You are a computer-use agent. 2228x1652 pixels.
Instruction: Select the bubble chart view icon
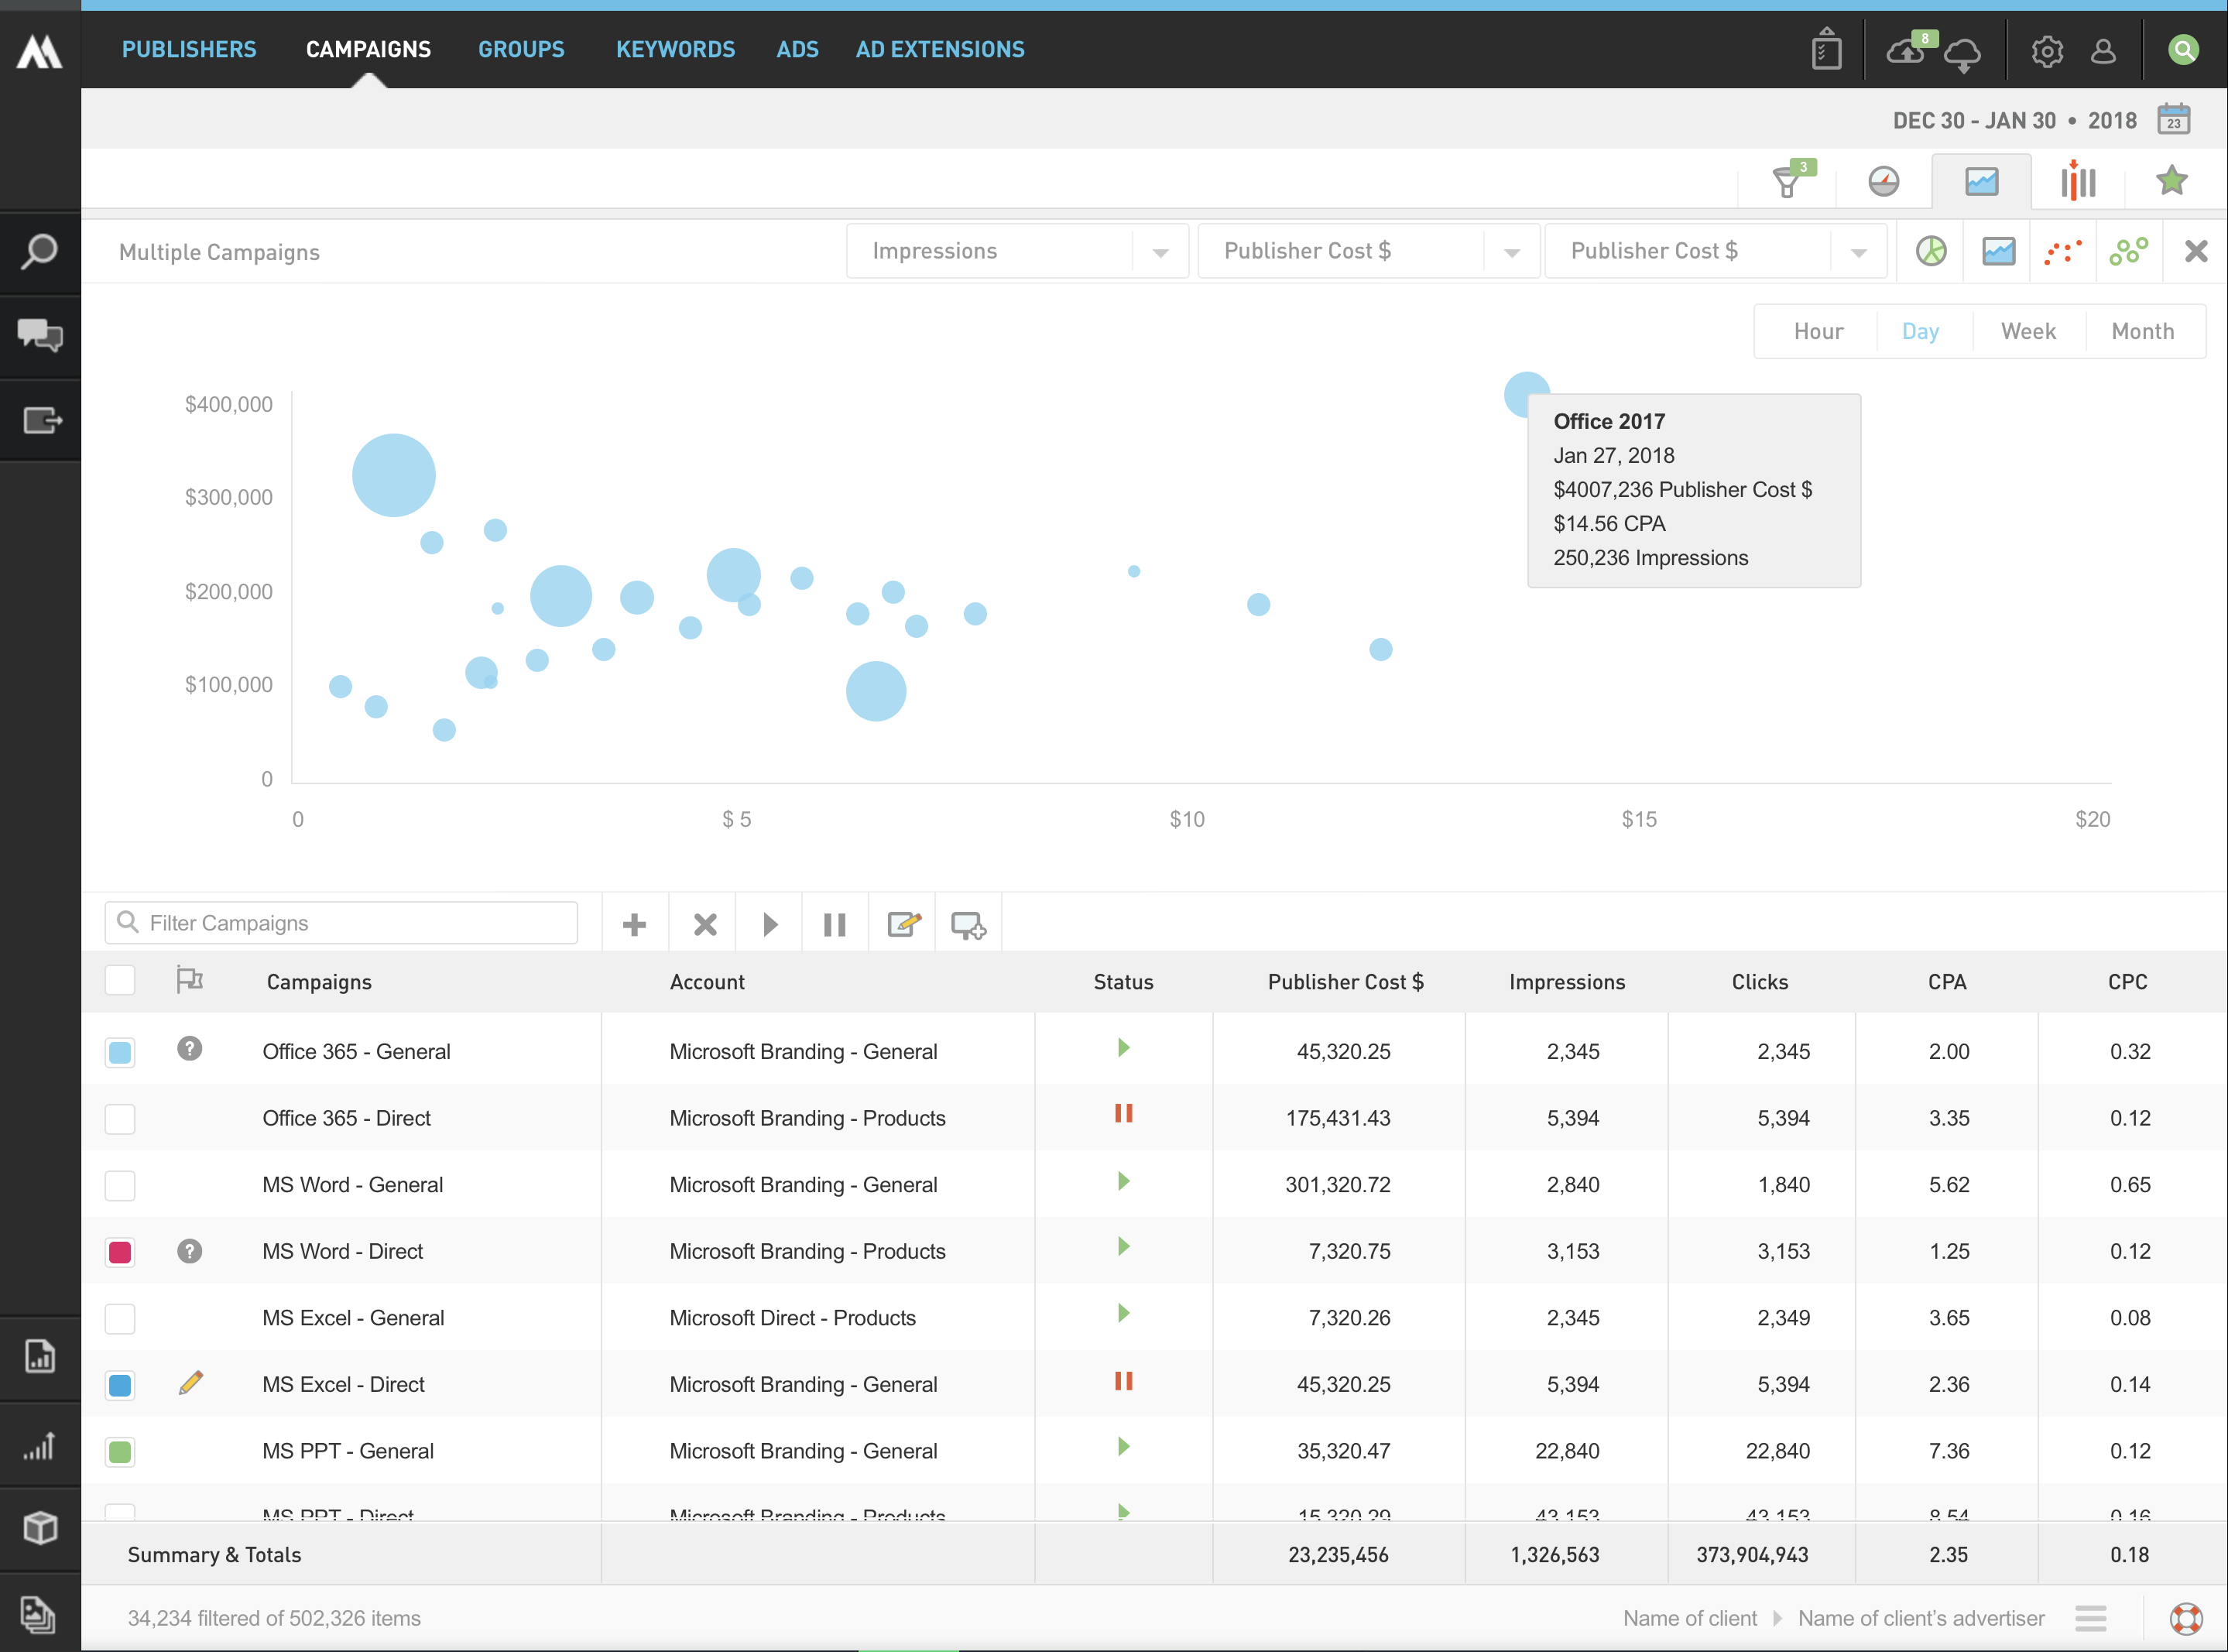point(2128,251)
